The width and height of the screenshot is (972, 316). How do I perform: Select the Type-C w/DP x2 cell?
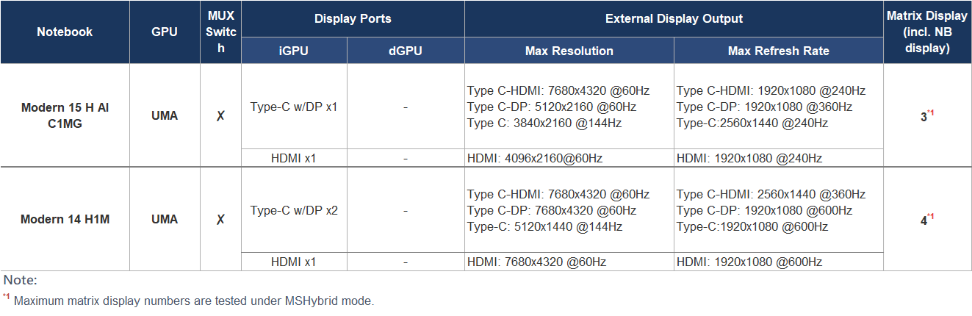pyautogui.click(x=294, y=211)
